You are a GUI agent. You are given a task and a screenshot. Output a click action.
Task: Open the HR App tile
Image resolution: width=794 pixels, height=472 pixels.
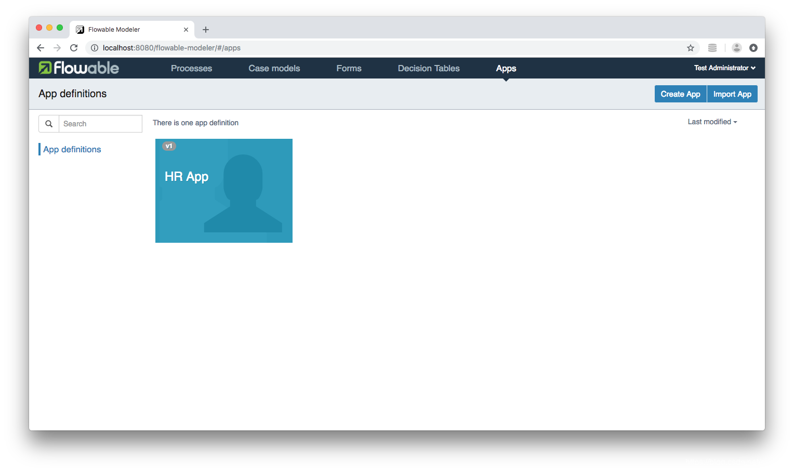224,191
